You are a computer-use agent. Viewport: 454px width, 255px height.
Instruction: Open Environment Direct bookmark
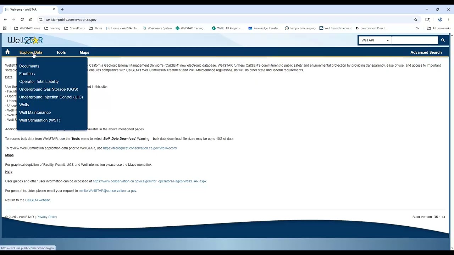[371, 28]
